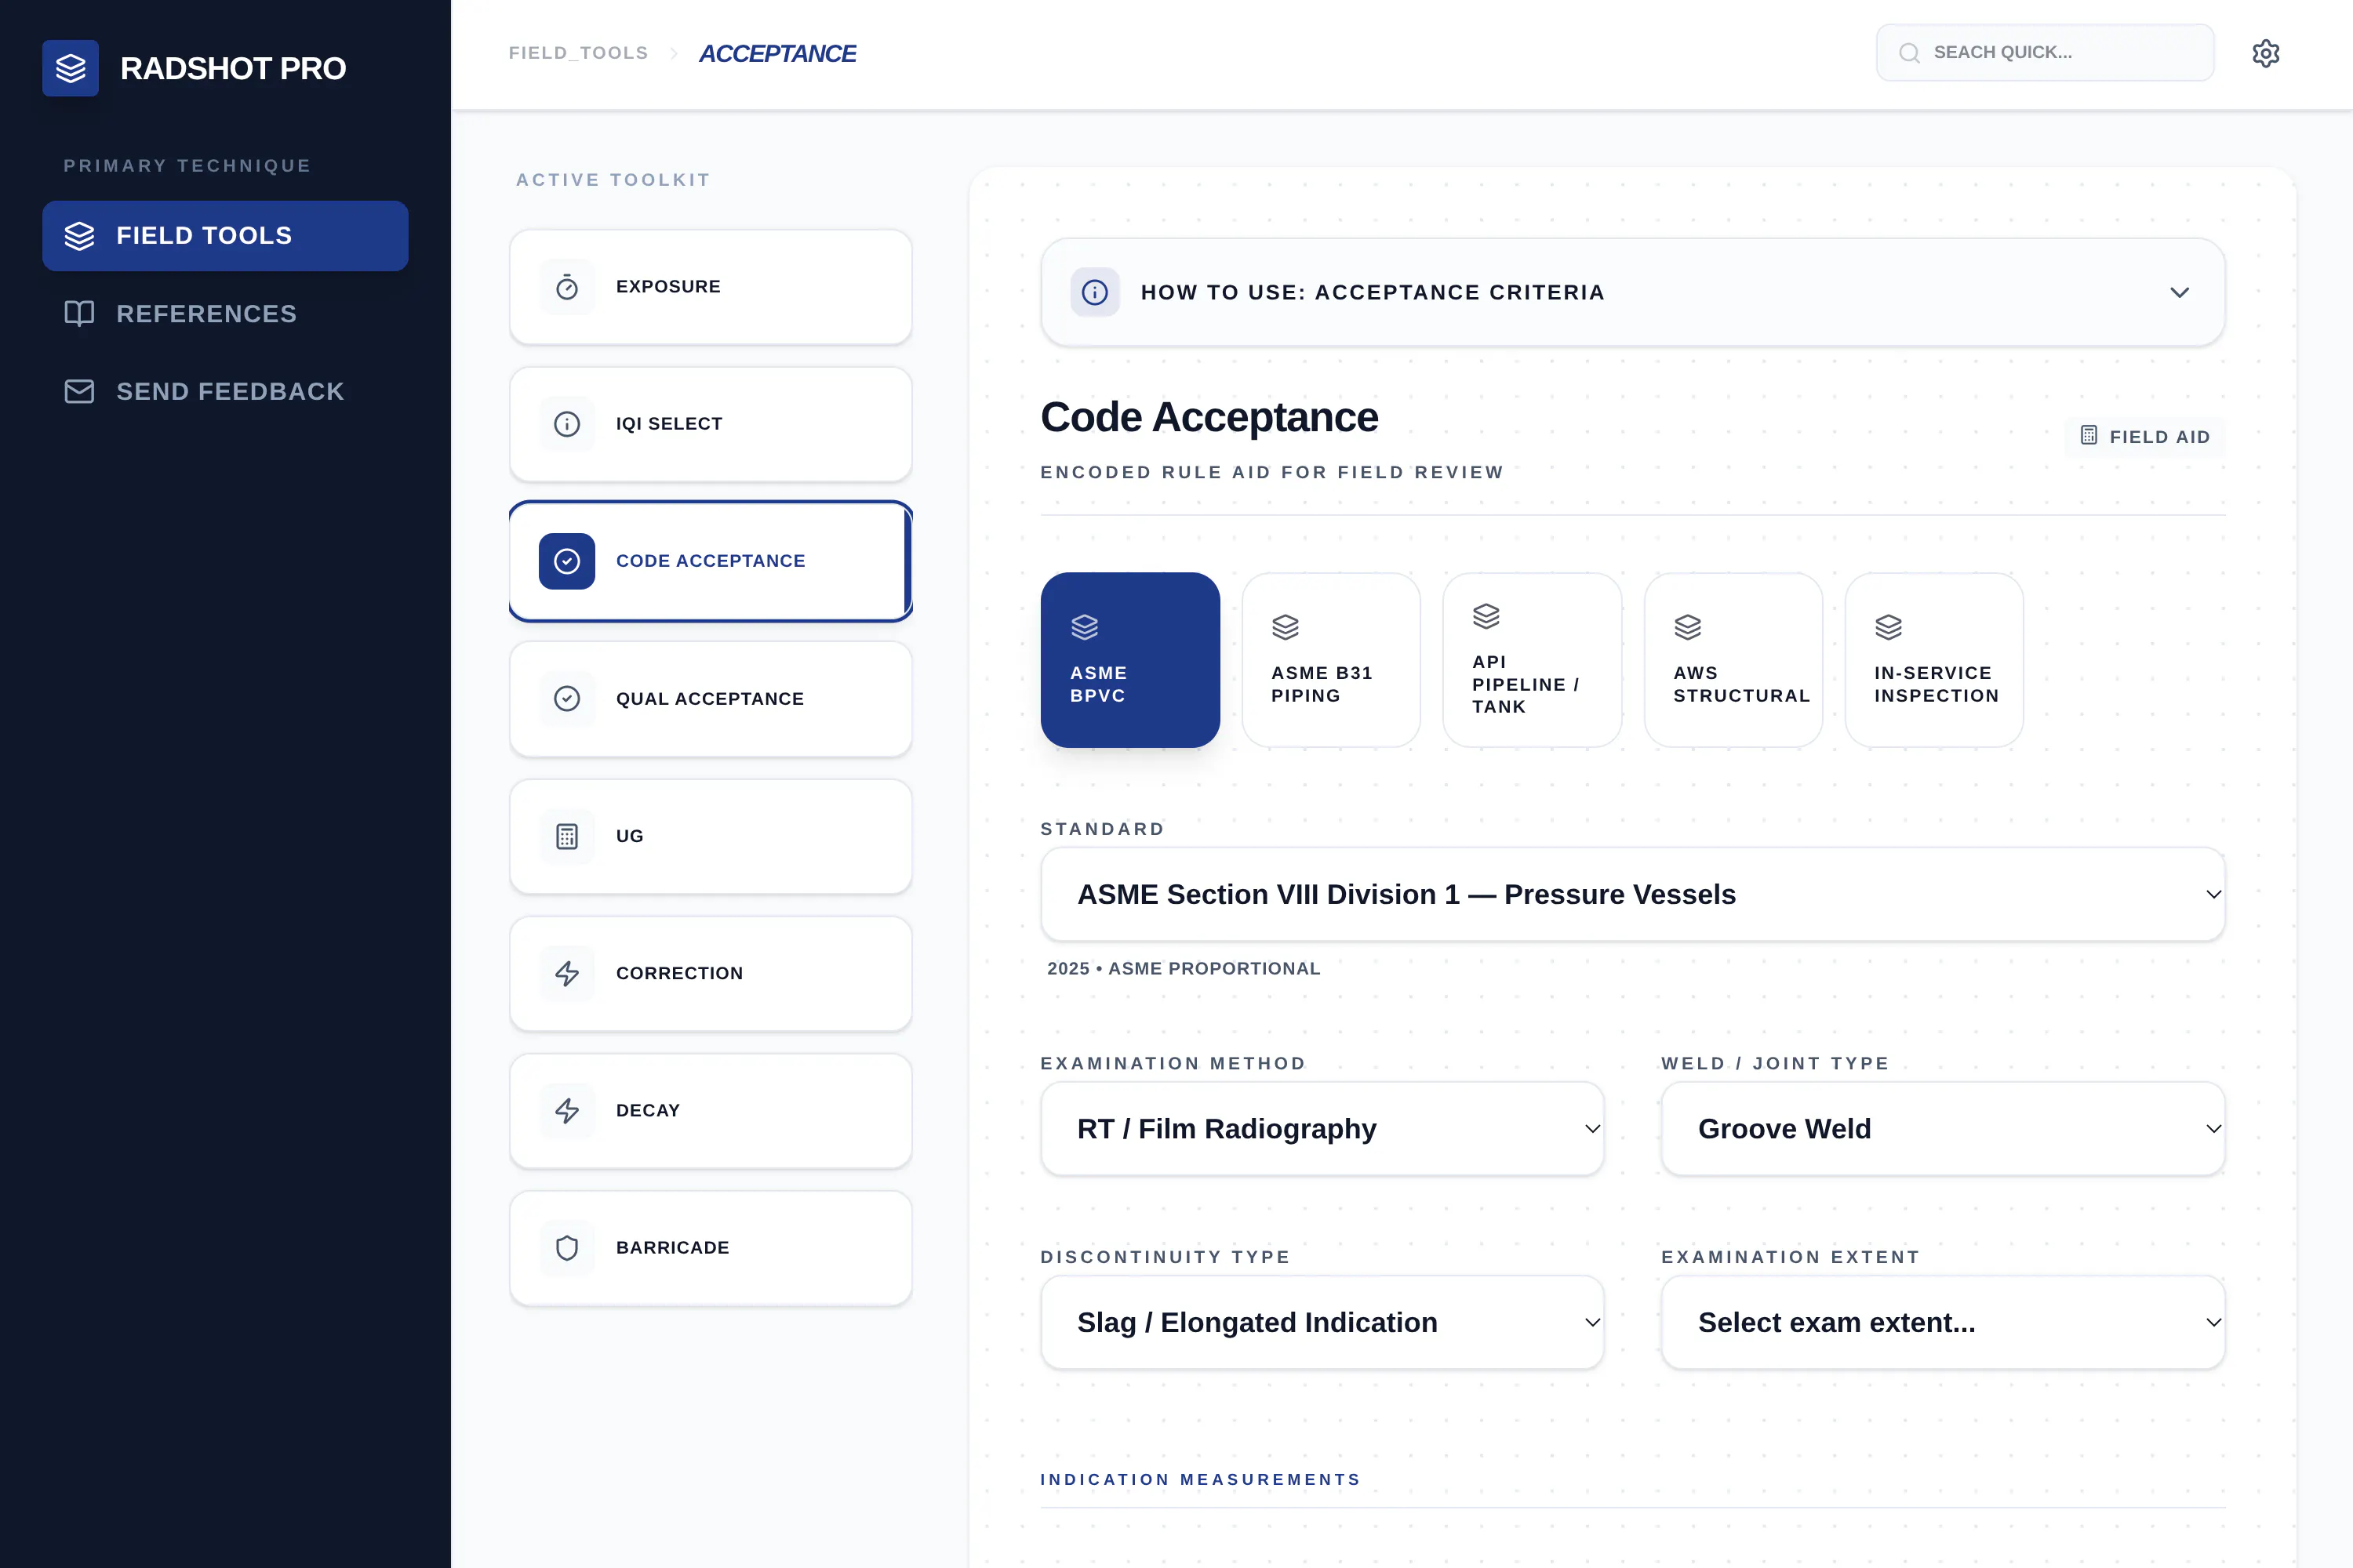Open settings via the gear icon

[x=2266, y=53]
